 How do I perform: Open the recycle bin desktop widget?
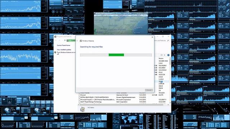point(9,102)
